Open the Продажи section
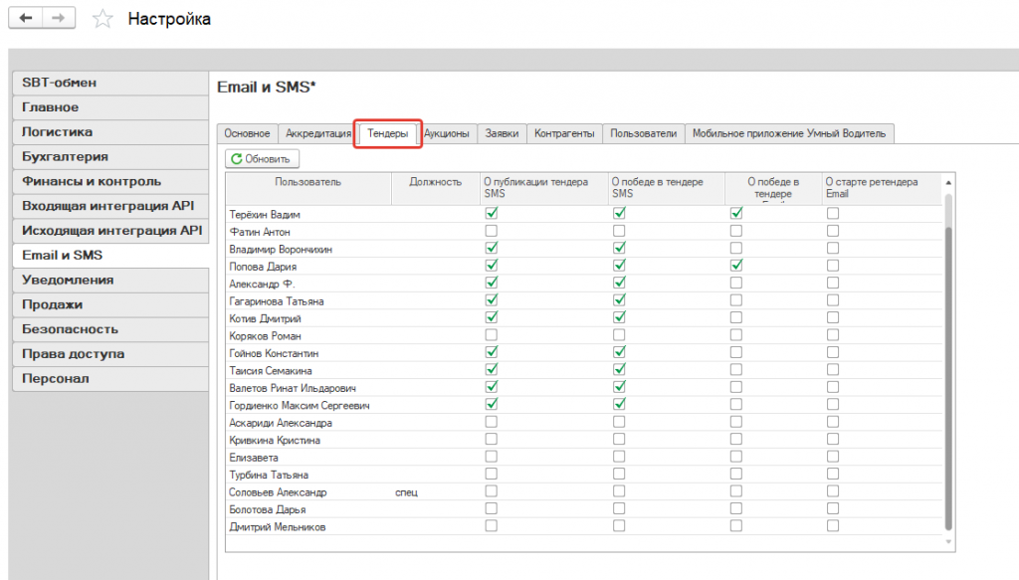Image resolution: width=1019 pixels, height=580 pixels. point(110,305)
